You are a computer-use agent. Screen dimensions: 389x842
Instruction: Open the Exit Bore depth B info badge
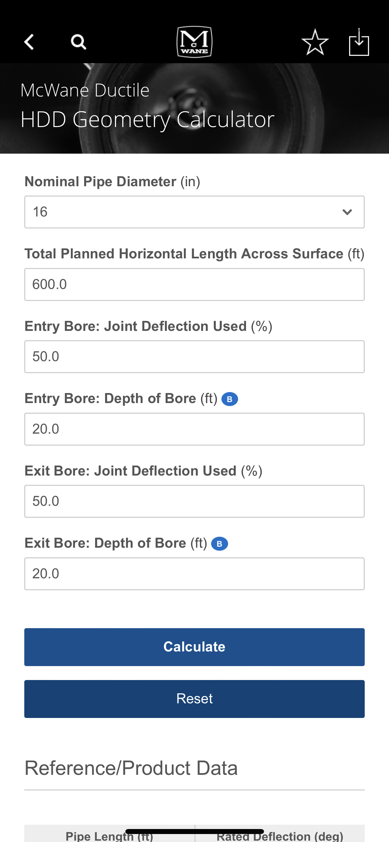coord(220,544)
